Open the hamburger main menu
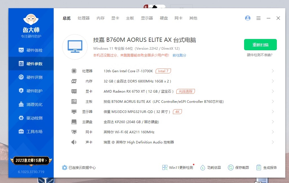Image resolution: width=289 pixels, height=183 pixels. [258, 18]
